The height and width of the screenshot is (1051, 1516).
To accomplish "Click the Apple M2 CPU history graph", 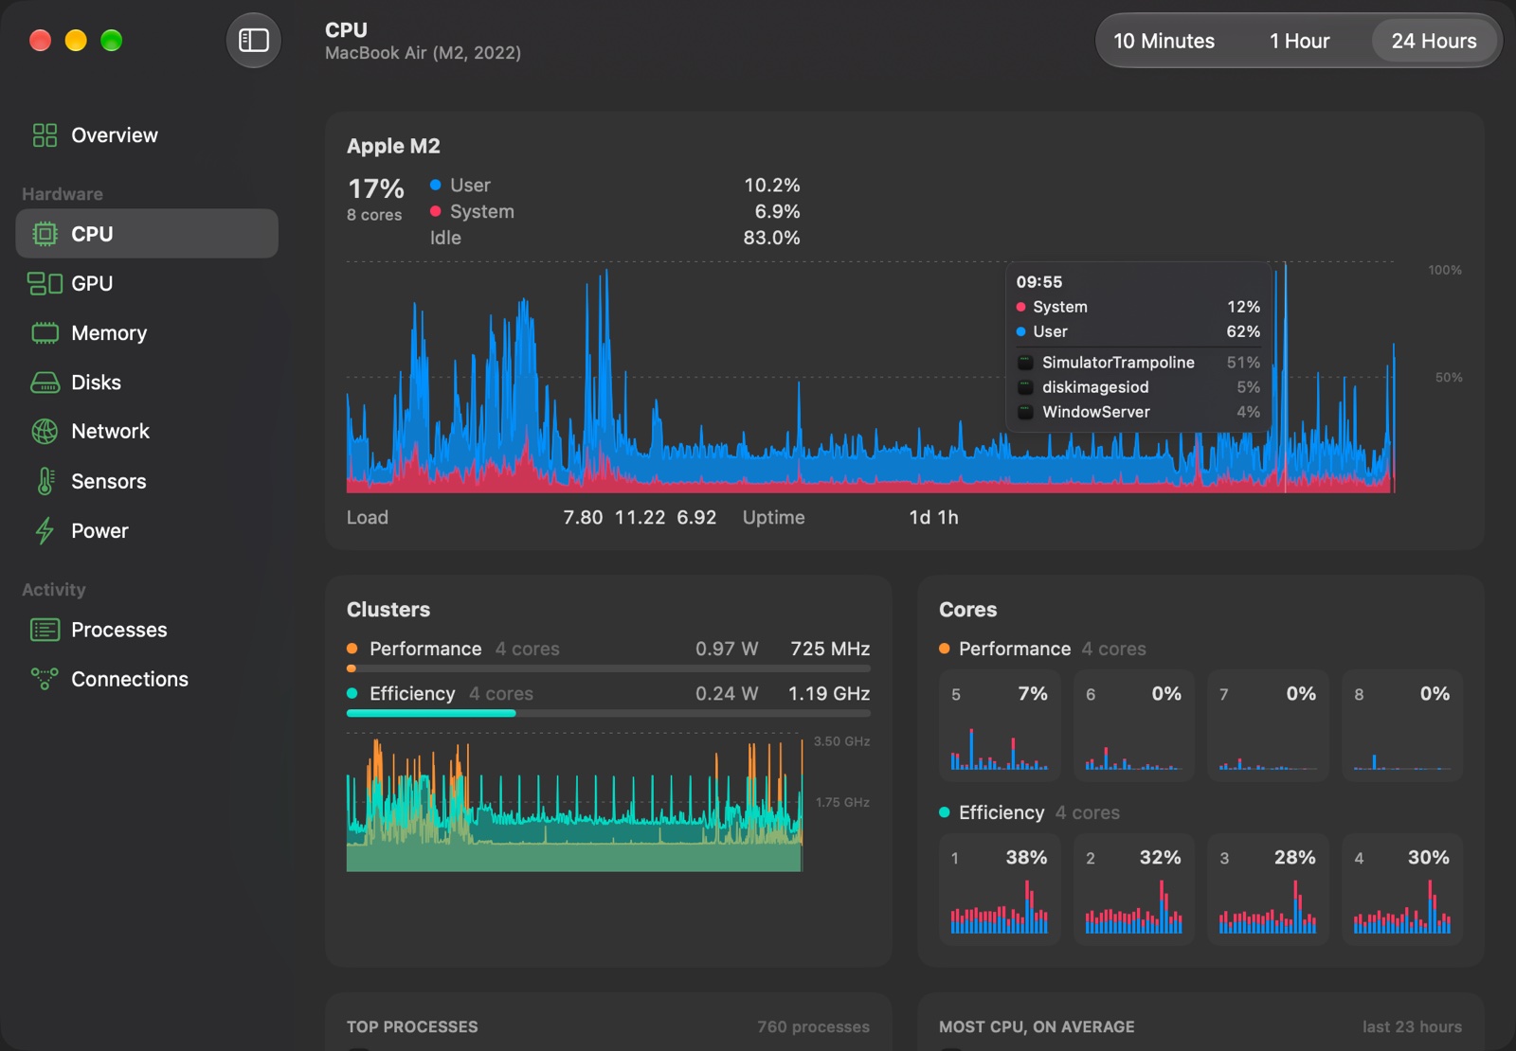I will (x=870, y=377).
